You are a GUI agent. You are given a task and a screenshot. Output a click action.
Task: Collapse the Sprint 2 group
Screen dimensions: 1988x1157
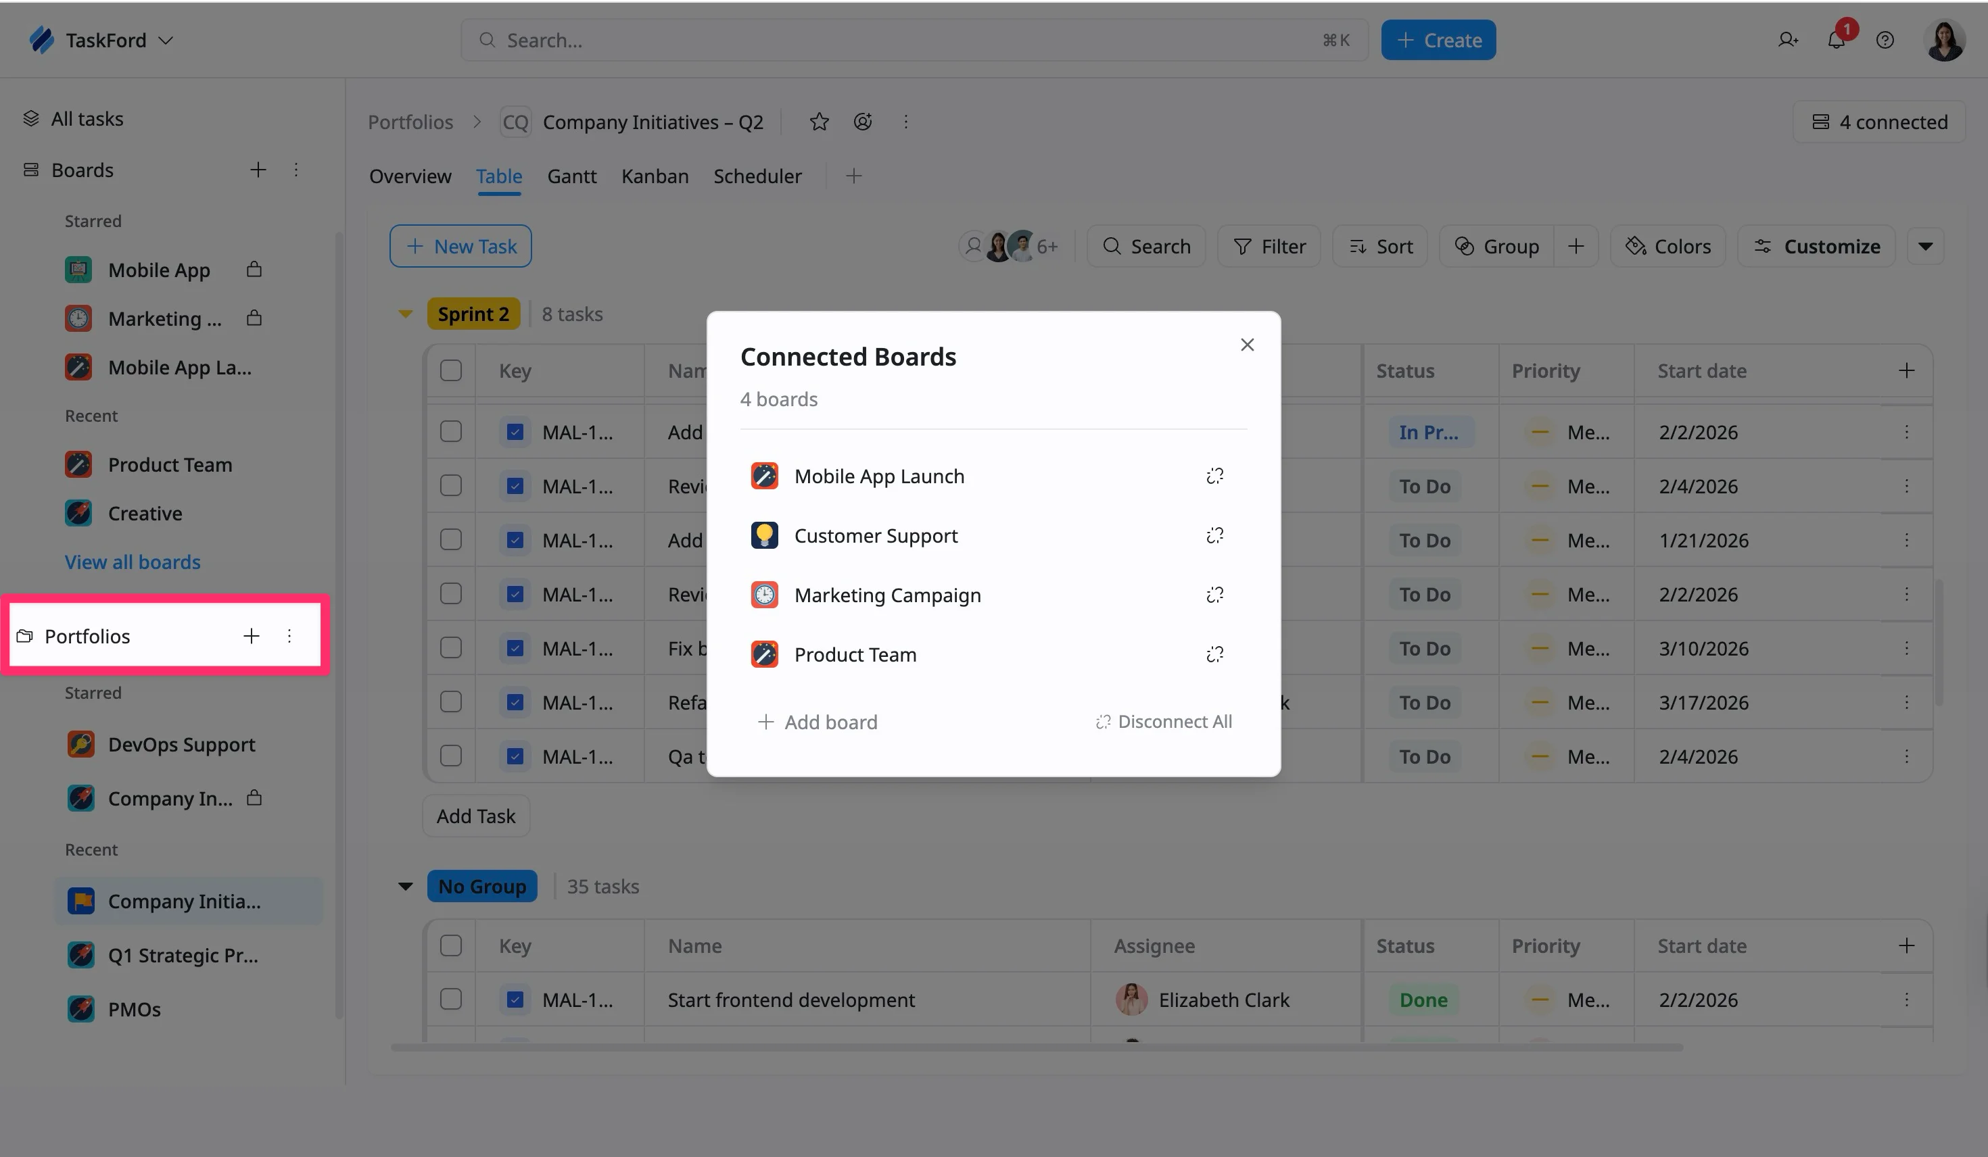coord(406,314)
